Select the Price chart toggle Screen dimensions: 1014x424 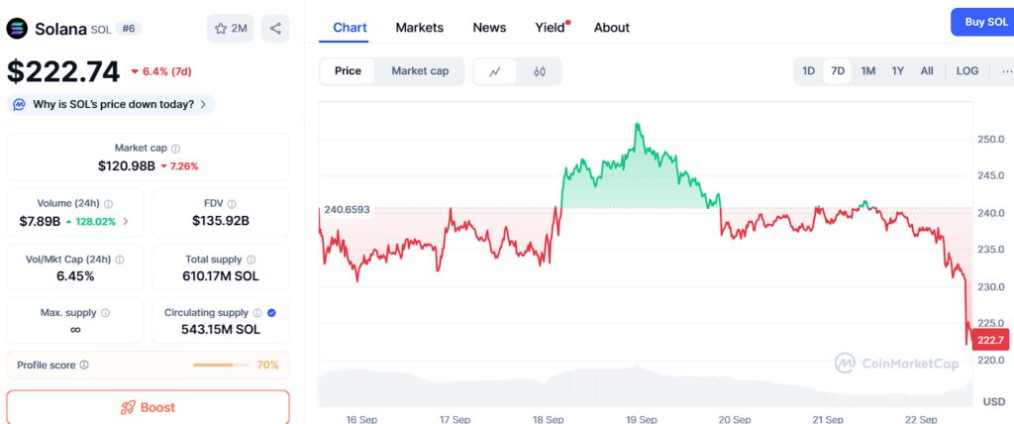pos(348,71)
